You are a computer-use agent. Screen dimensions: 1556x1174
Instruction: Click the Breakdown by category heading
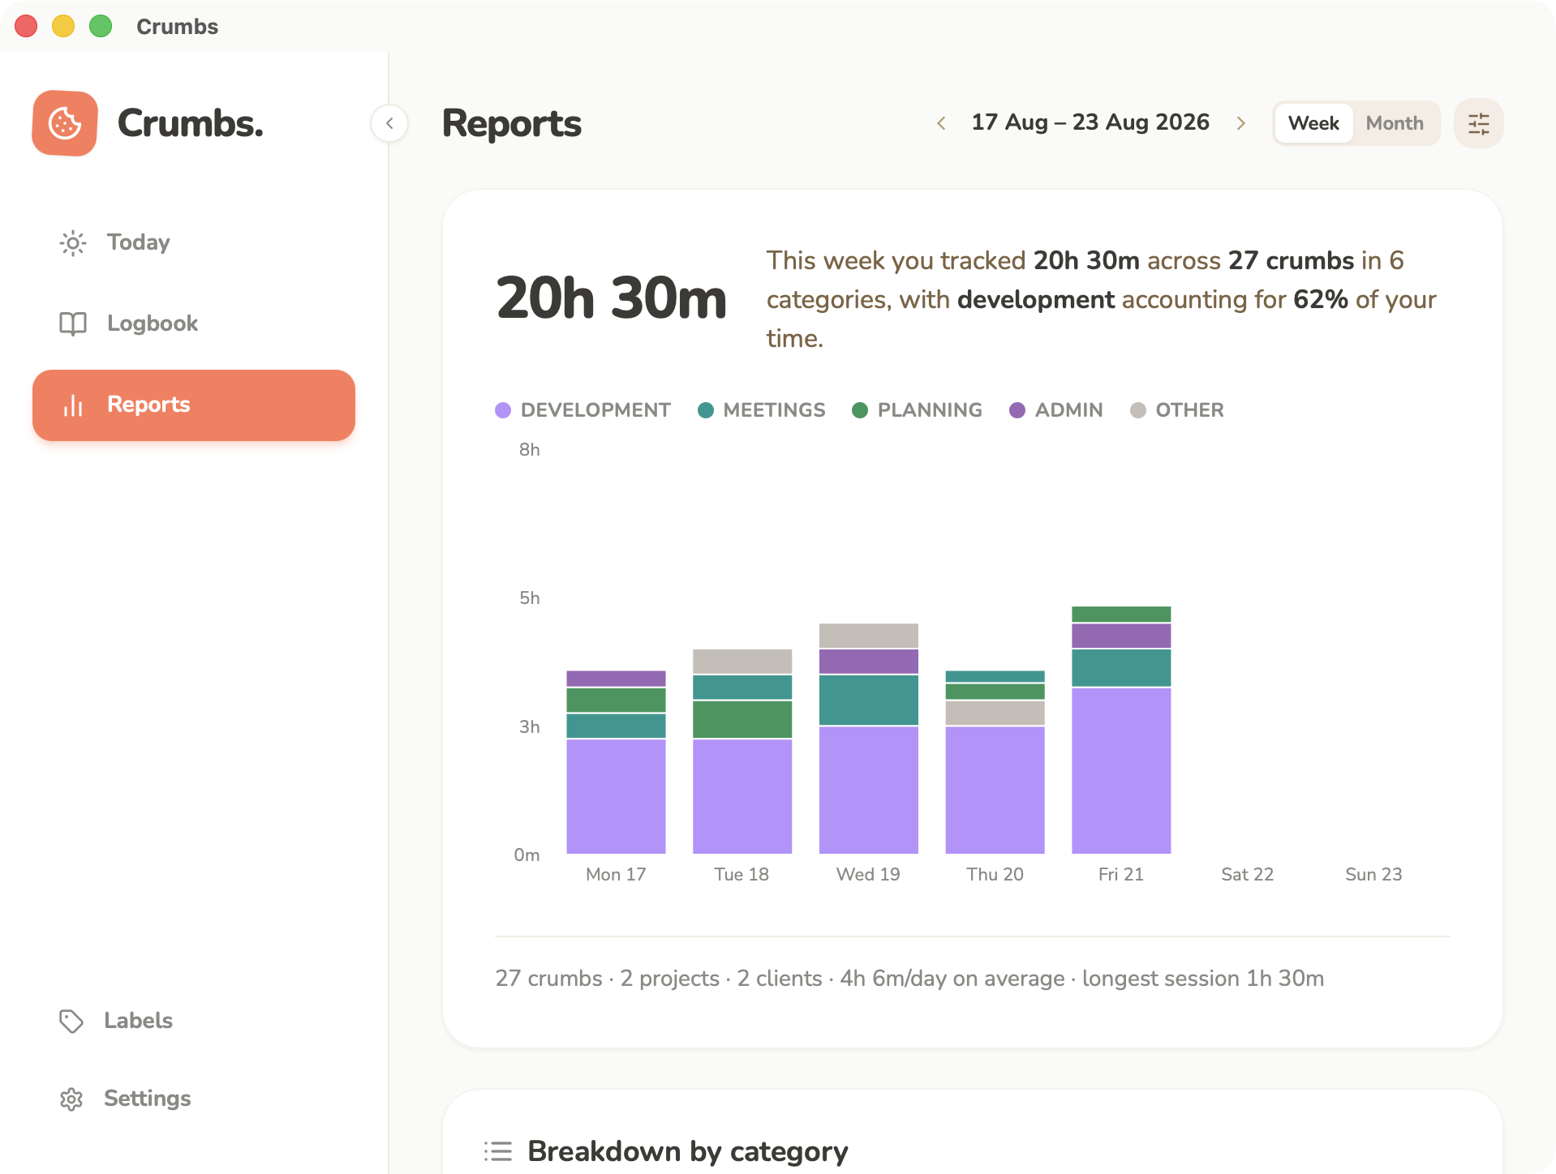687,1151
